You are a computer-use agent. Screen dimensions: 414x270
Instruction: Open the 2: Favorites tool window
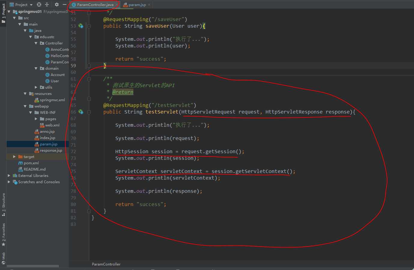(3, 234)
